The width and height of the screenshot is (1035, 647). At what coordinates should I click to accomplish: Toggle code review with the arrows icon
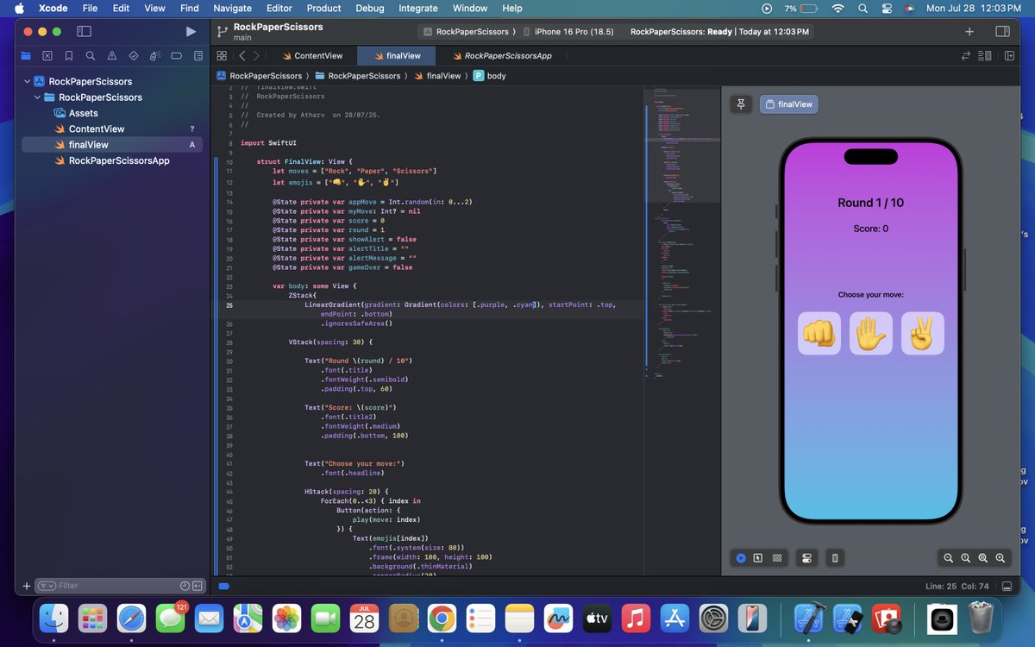tap(966, 55)
